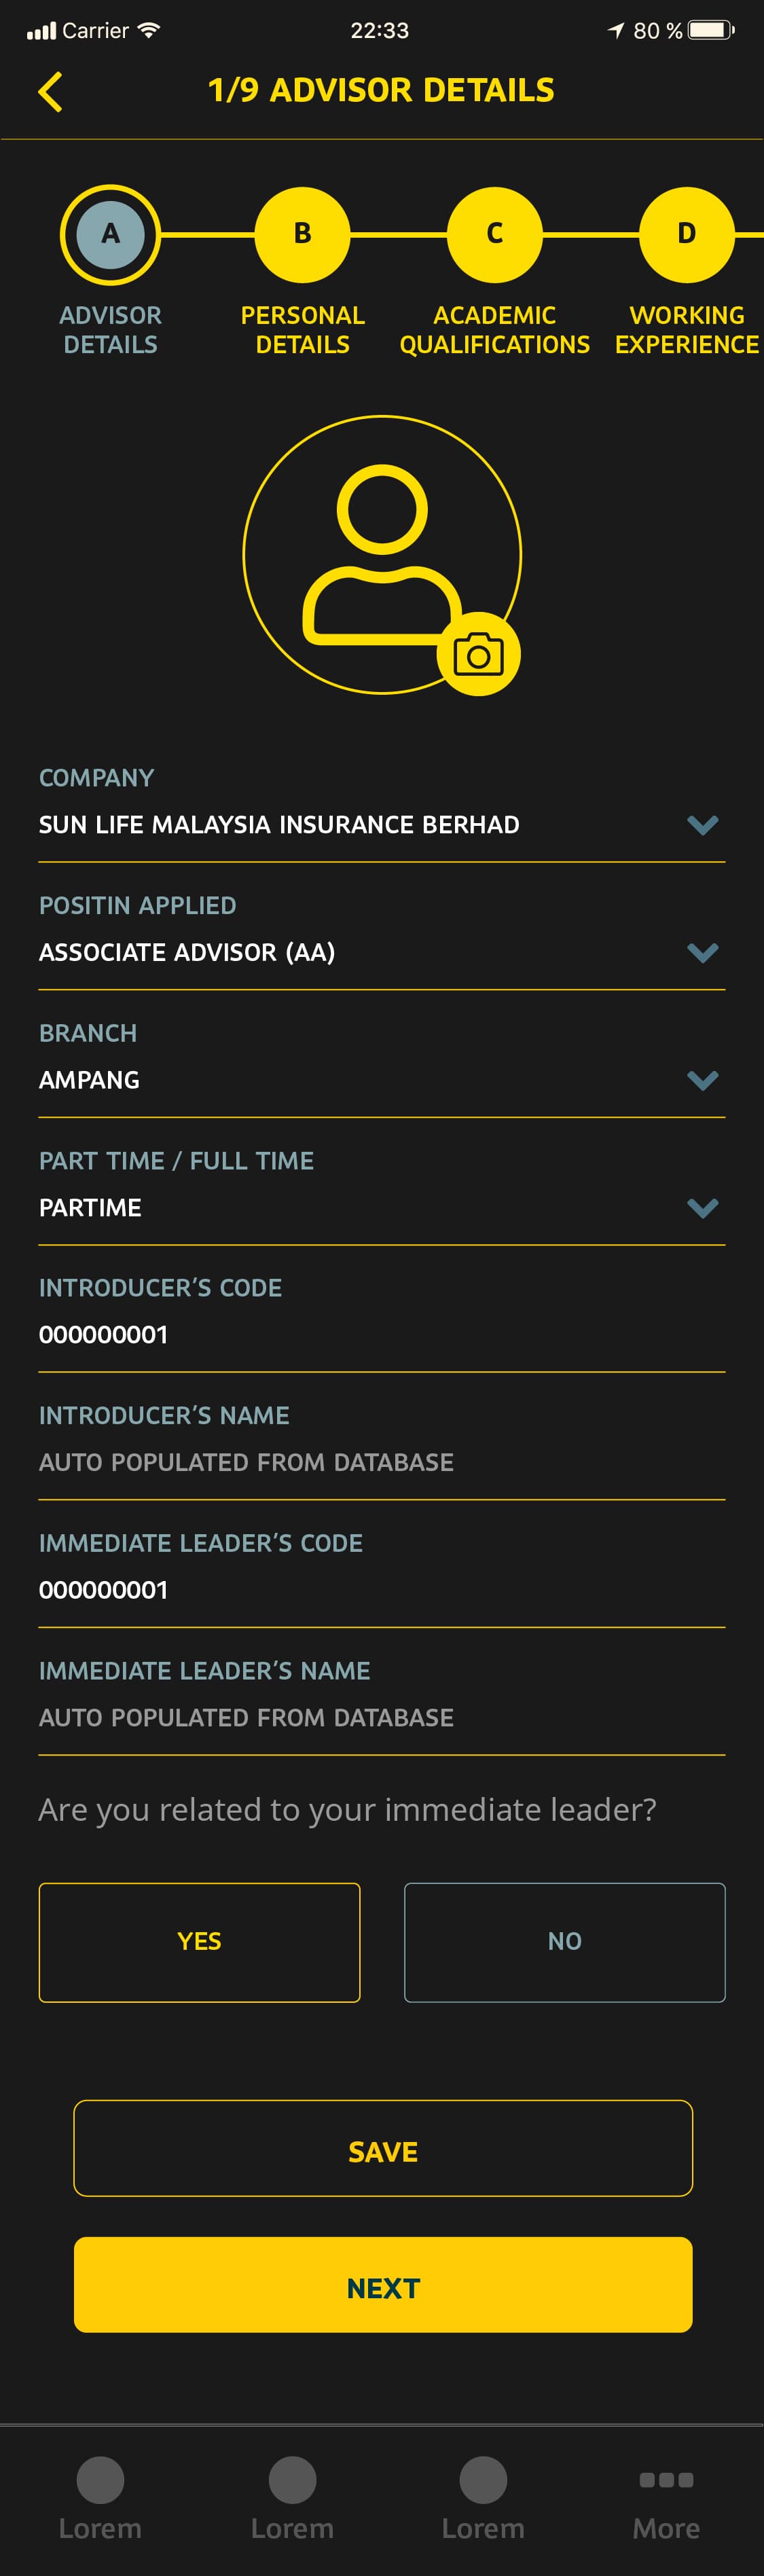The width and height of the screenshot is (764, 2576).
Task: Select step A Advisor Details circle
Action: click(x=110, y=235)
